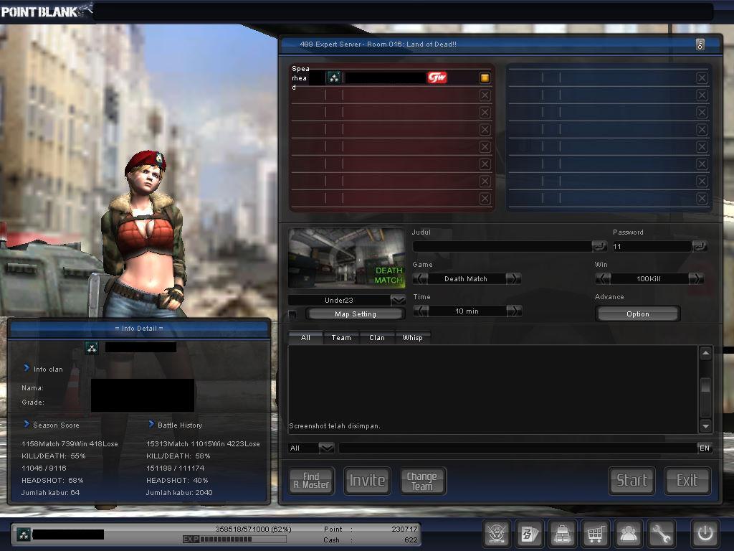Click the chat scrollbar down arrow
The height and width of the screenshot is (551, 734).
(x=705, y=426)
